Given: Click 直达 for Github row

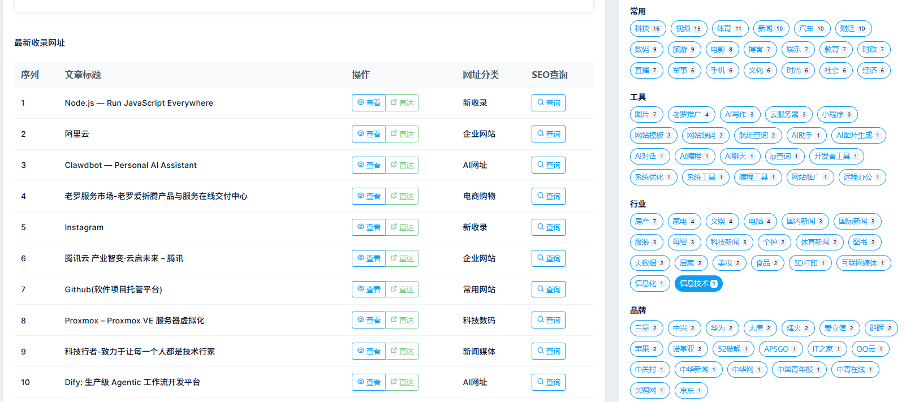Looking at the screenshot, I should [402, 289].
